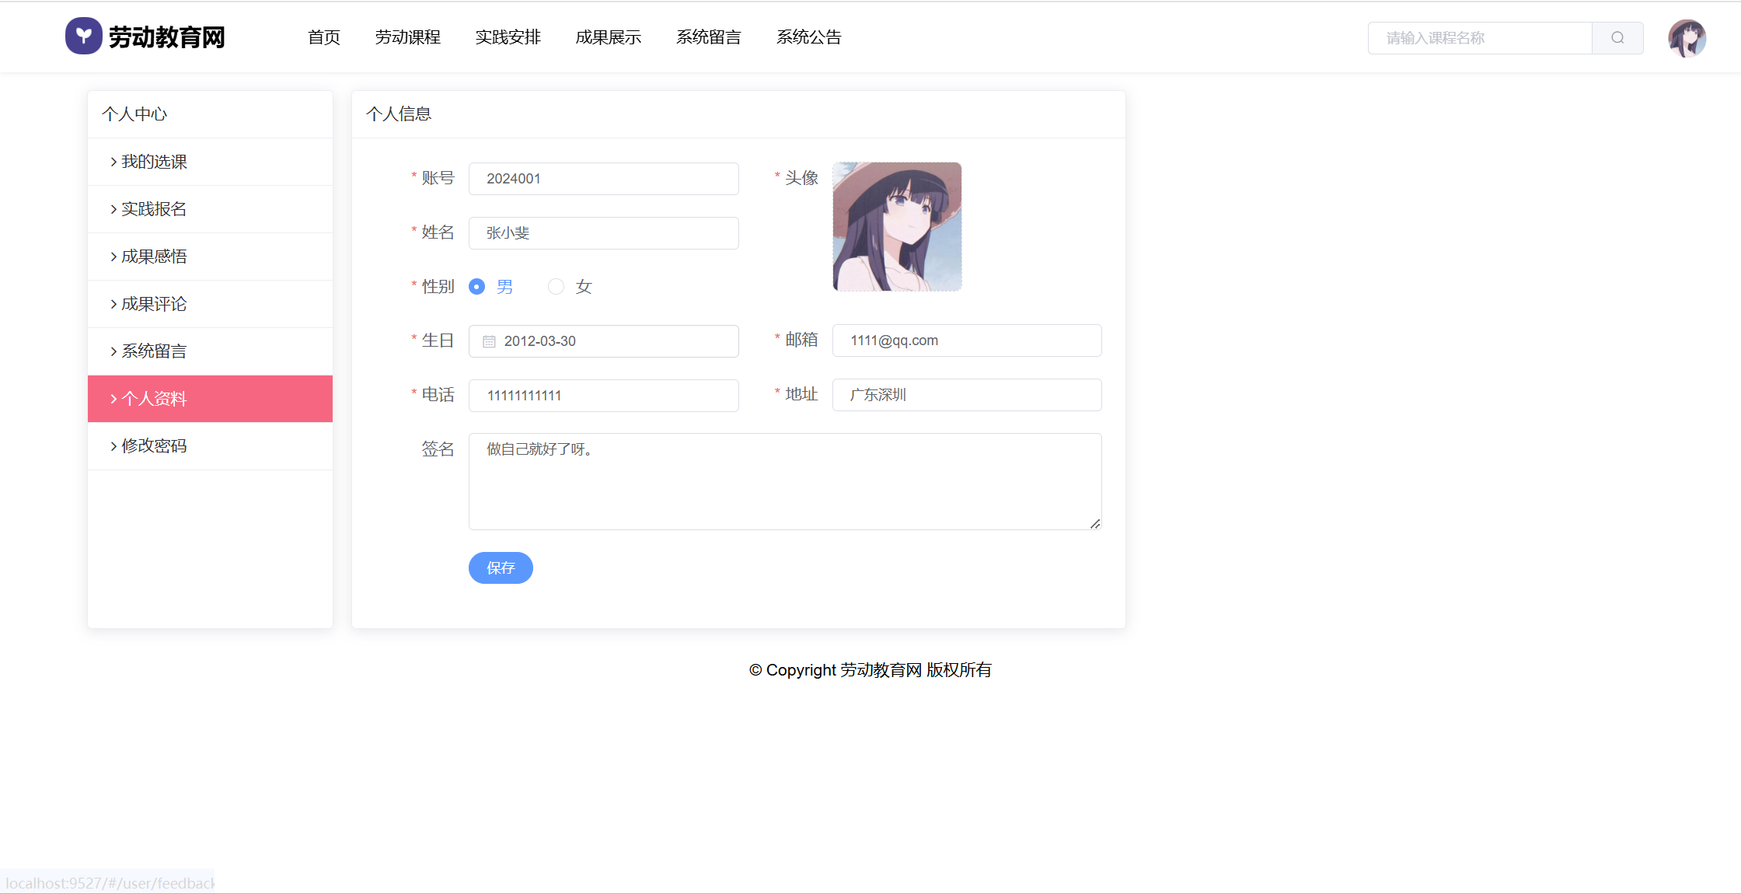This screenshot has width=1741, height=894.
Task: Click the signature textarea resize handle
Action: point(1094,523)
